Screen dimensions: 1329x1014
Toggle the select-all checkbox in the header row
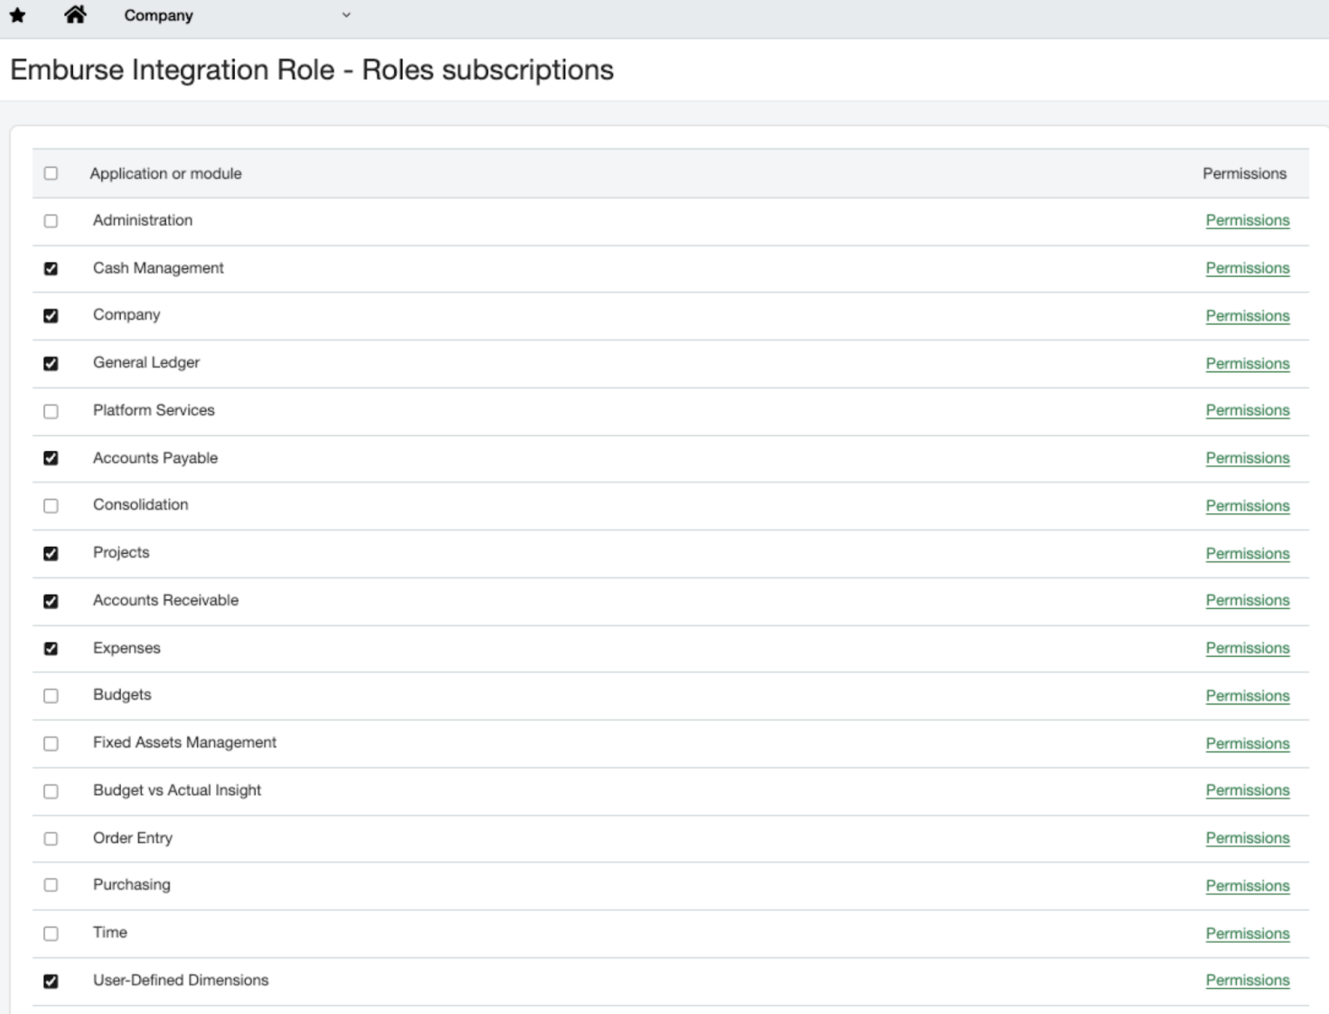[x=51, y=173]
